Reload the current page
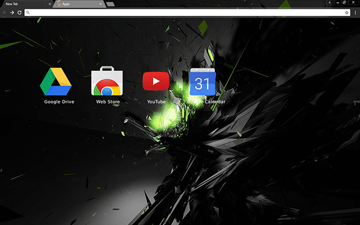 point(20,12)
